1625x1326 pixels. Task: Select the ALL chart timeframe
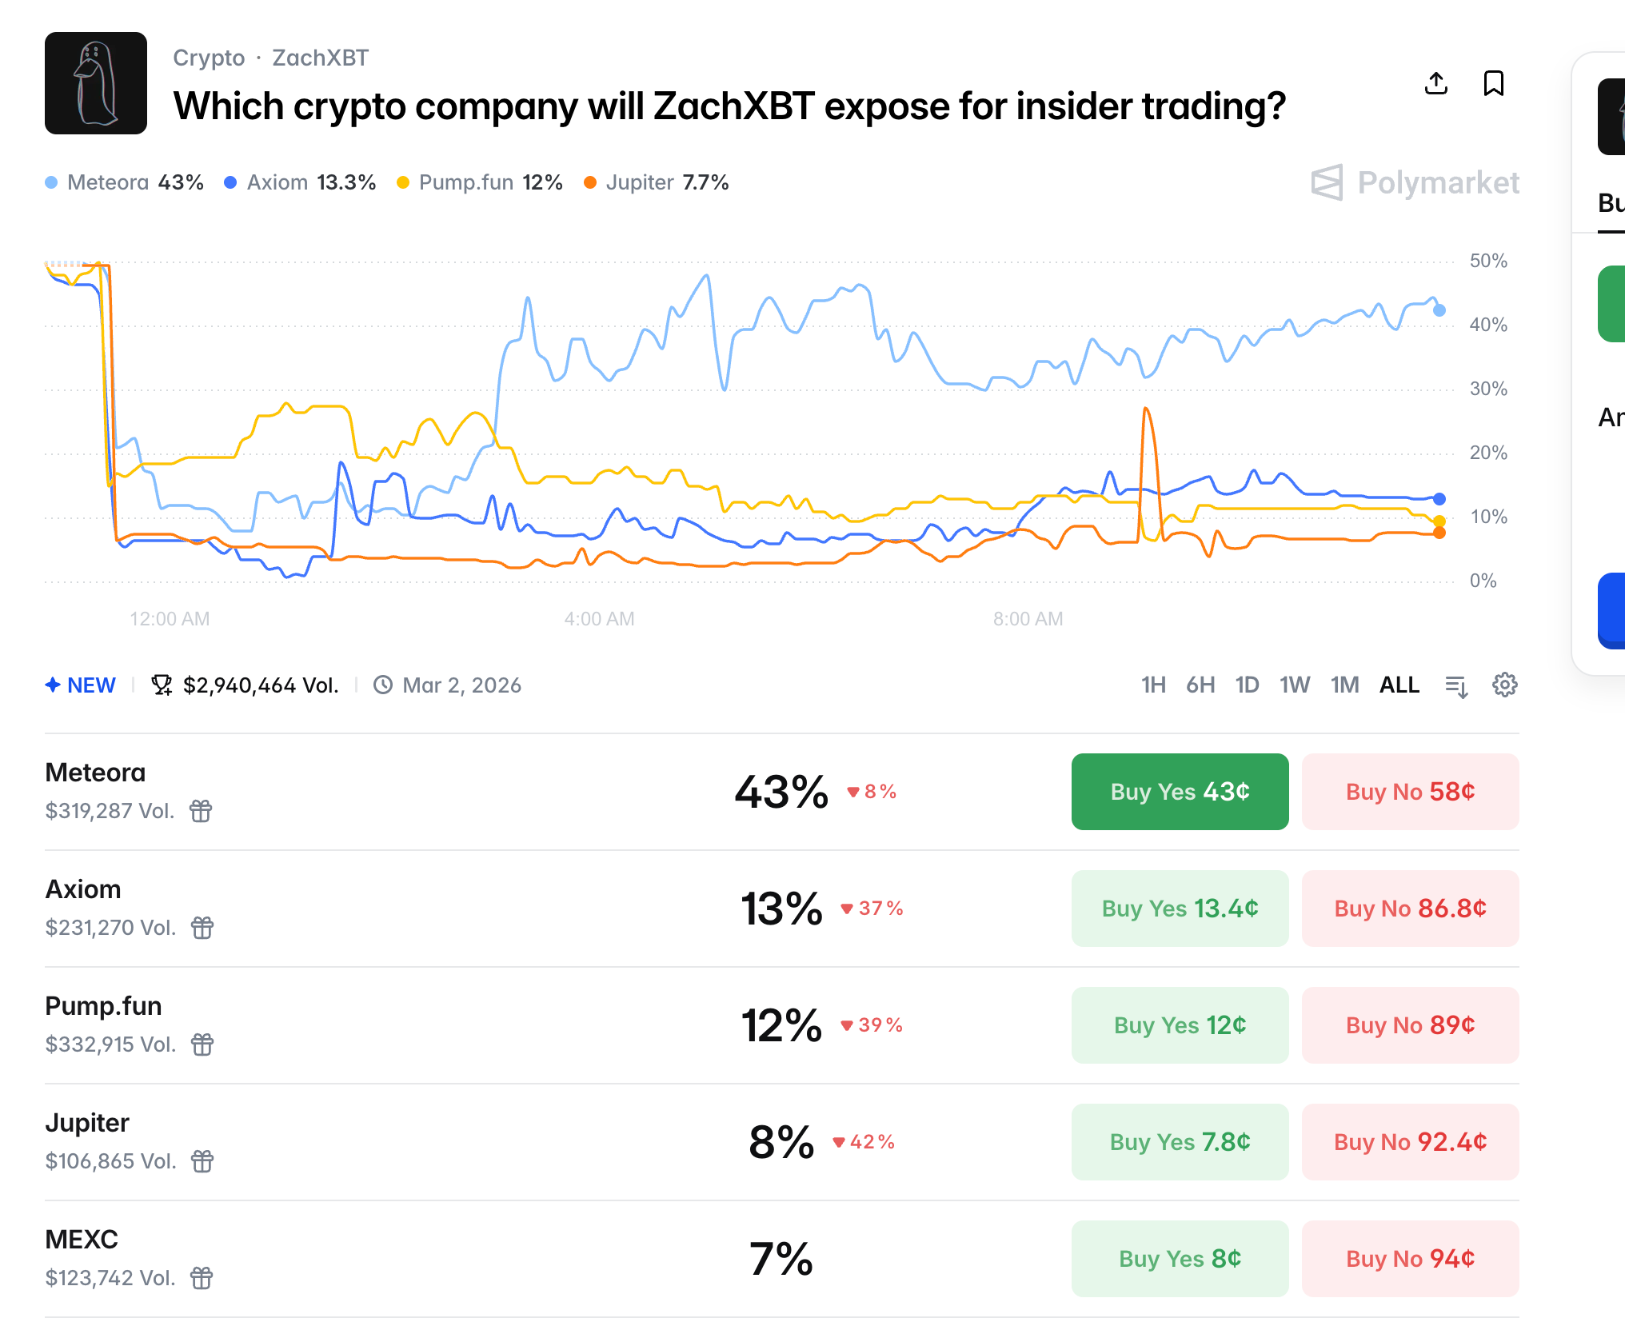(1399, 685)
